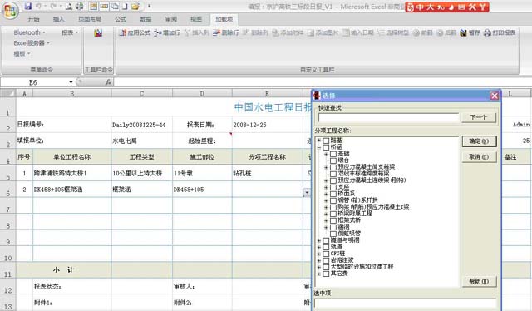Confirm the selection with 确定 button
The height and width of the screenshot is (311, 532).
point(479,141)
